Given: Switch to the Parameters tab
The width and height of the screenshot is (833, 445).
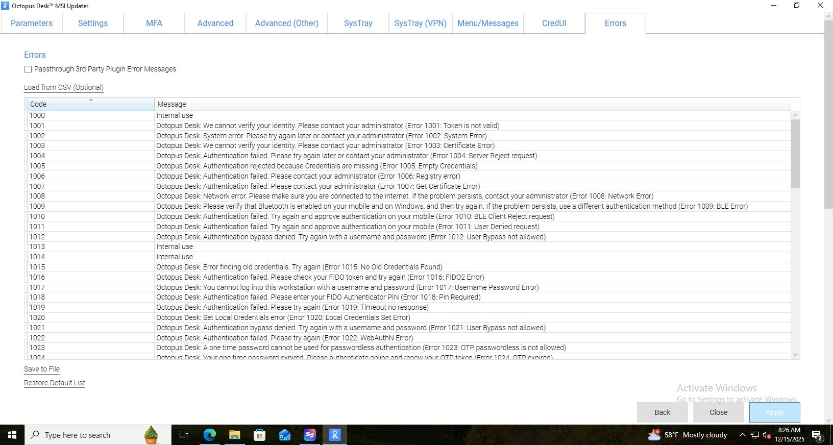Looking at the screenshot, I should (32, 23).
